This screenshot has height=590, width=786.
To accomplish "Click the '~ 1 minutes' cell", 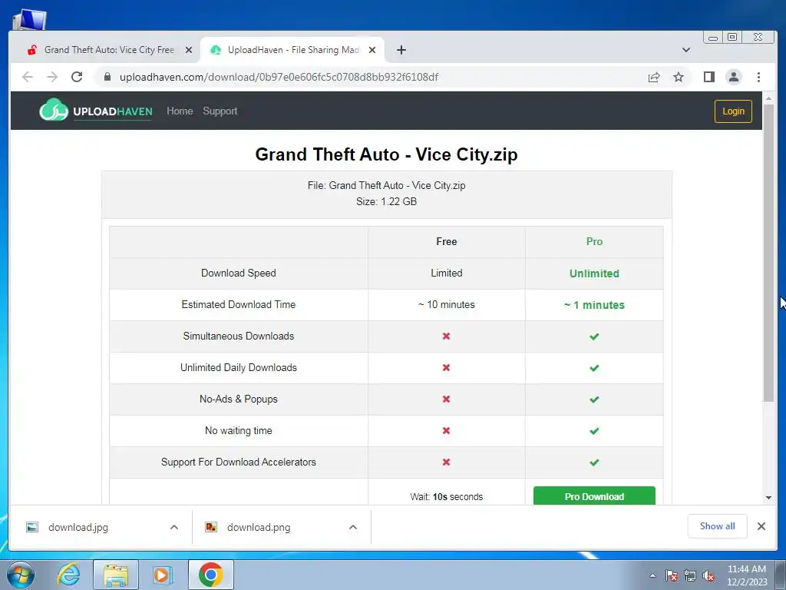I will point(594,305).
